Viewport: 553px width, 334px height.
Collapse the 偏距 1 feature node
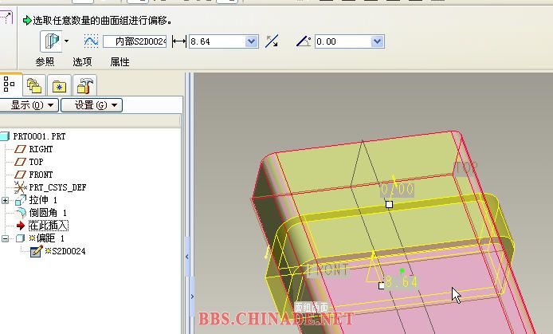(7, 238)
